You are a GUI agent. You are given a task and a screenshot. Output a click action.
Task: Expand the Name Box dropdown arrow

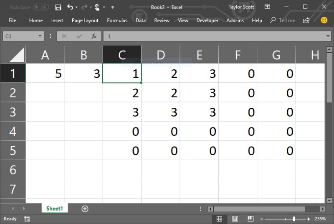pyautogui.click(x=40, y=36)
